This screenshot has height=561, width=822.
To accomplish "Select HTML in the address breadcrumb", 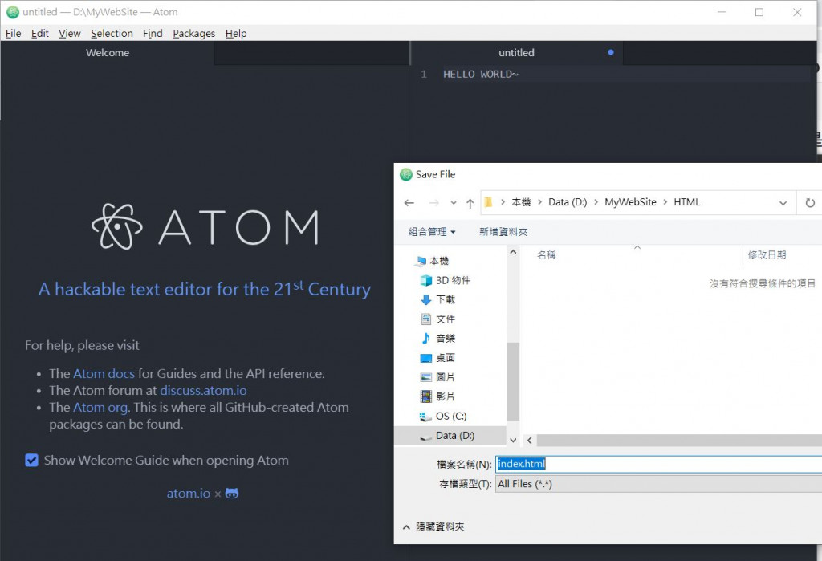I will [x=687, y=202].
